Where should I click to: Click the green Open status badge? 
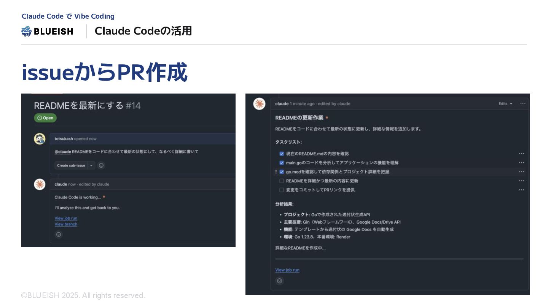45,118
